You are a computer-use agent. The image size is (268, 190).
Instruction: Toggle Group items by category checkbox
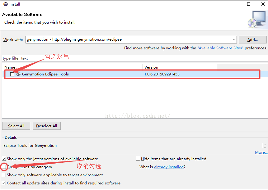tap(4, 167)
